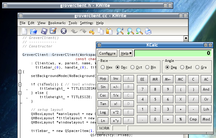Click the 1/x reciprocal button

[116, 95]
